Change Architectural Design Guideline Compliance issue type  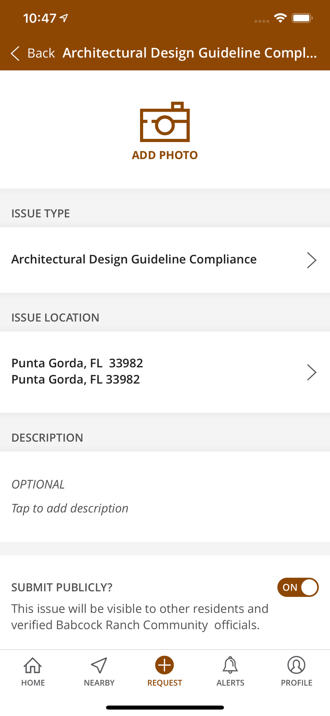point(165,260)
